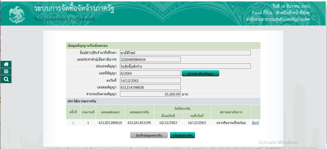Image resolution: width=327 pixels, height=149 pixels.
Task: Click the ดูรายละเอียดสัญญา button
Action: (200, 73)
